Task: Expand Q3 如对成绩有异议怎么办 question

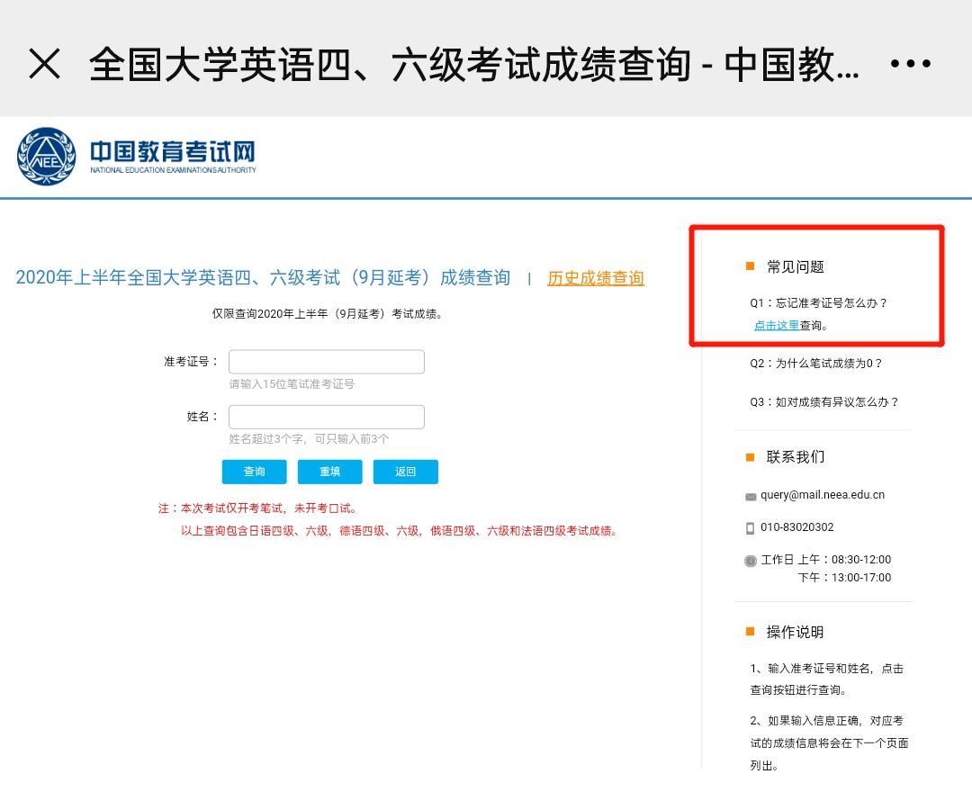Action: click(824, 402)
